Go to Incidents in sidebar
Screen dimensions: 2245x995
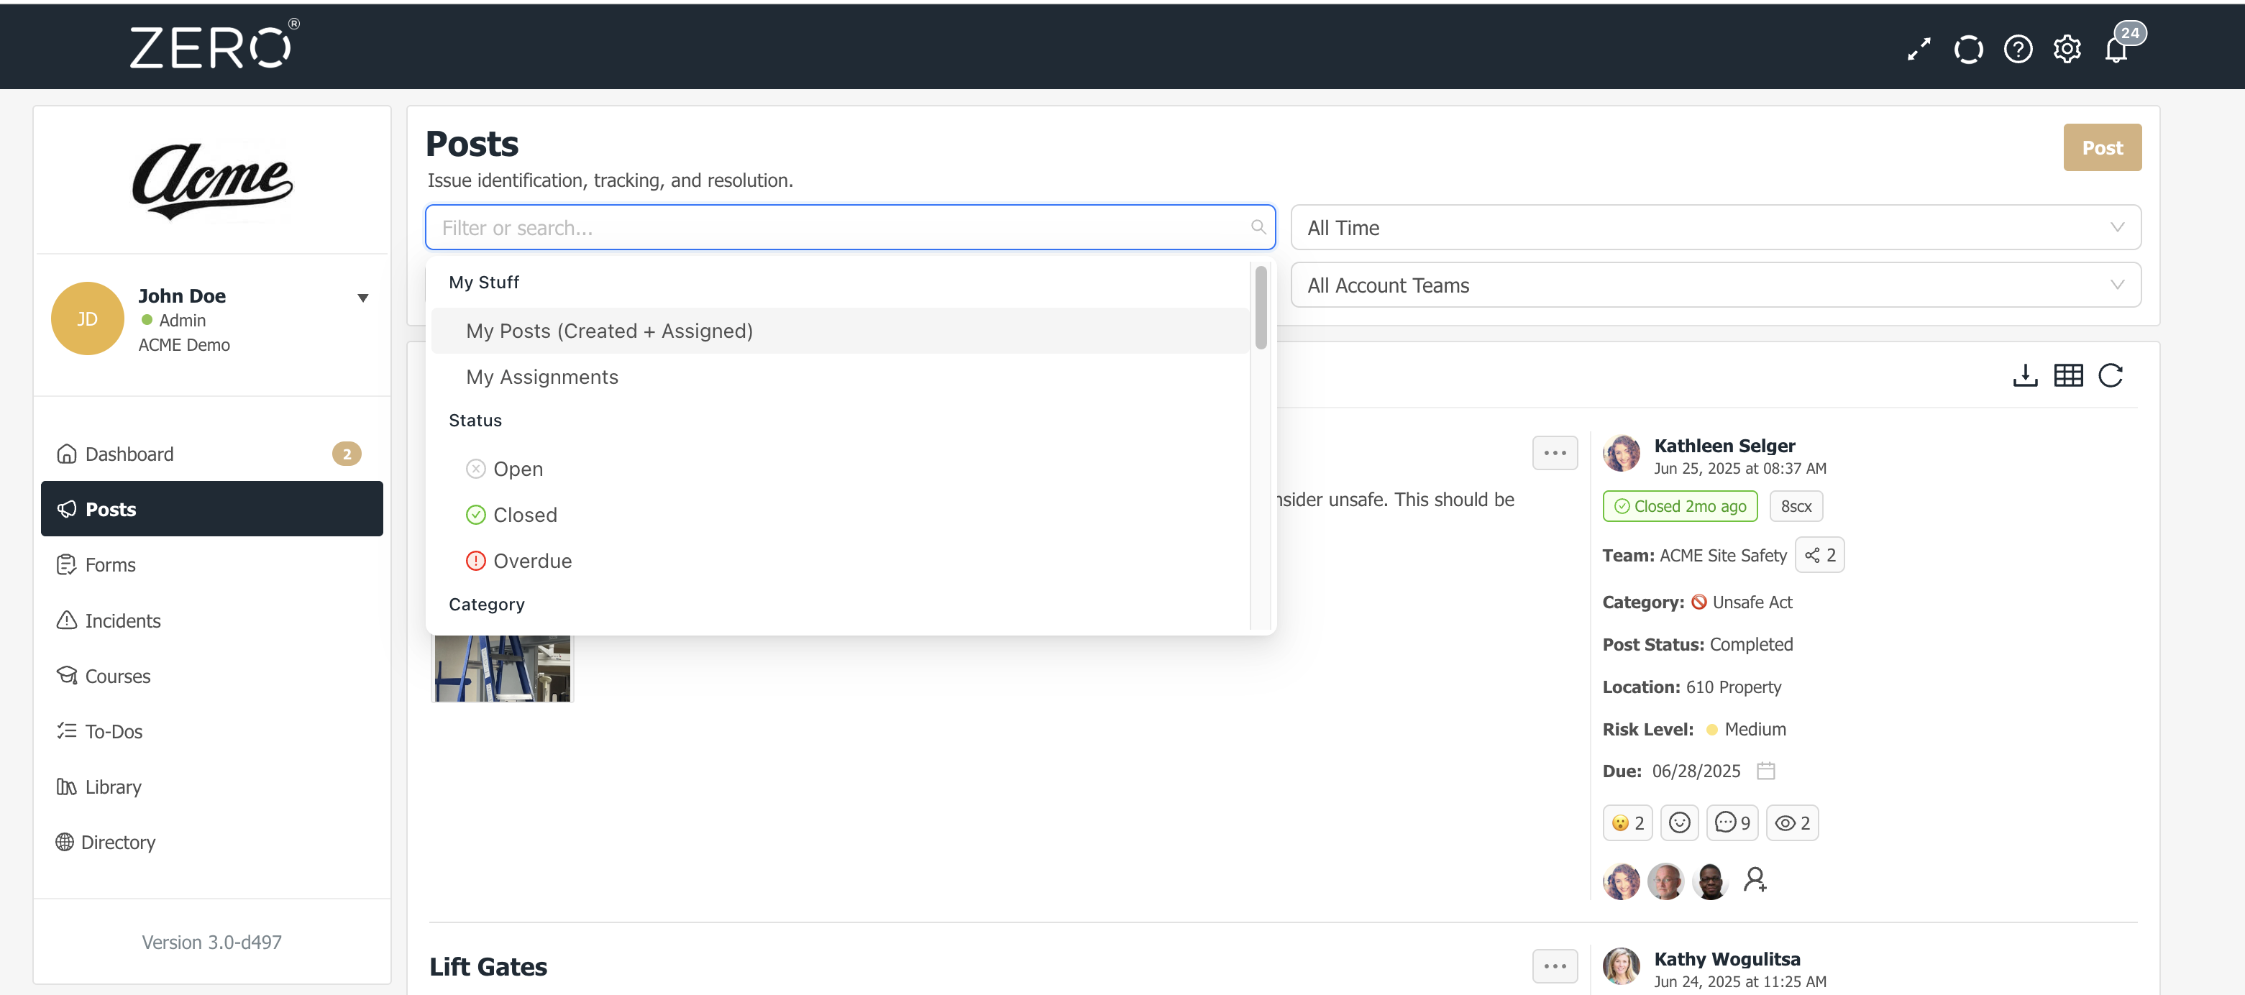coord(122,620)
